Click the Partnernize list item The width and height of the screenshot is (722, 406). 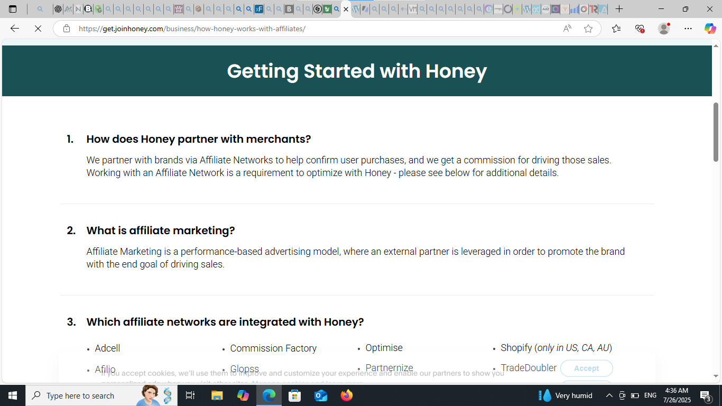[x=389, y=368]
